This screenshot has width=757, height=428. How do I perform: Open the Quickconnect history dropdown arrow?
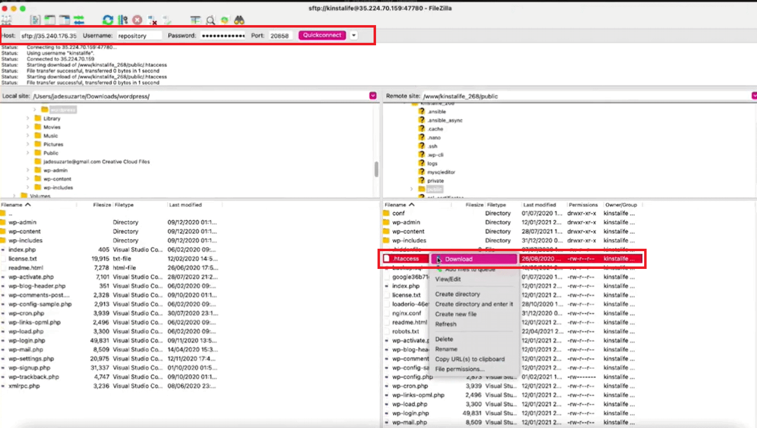(354, 35)
